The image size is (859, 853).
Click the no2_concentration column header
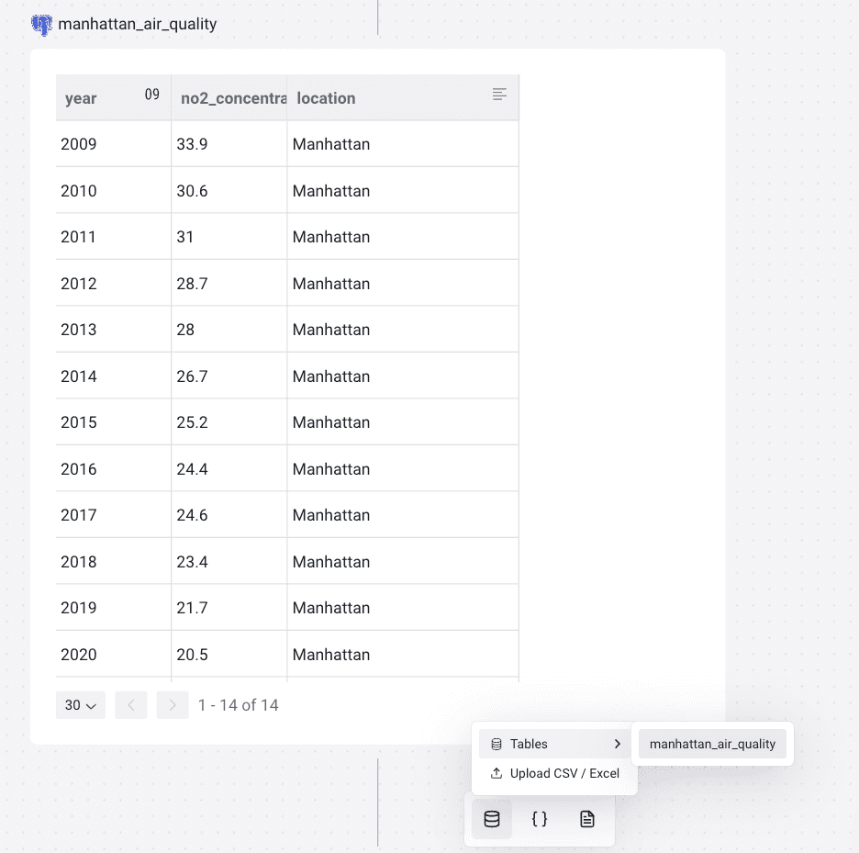(x=233, y=98)
